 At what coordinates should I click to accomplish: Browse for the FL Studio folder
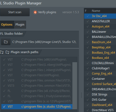point(6,42)
